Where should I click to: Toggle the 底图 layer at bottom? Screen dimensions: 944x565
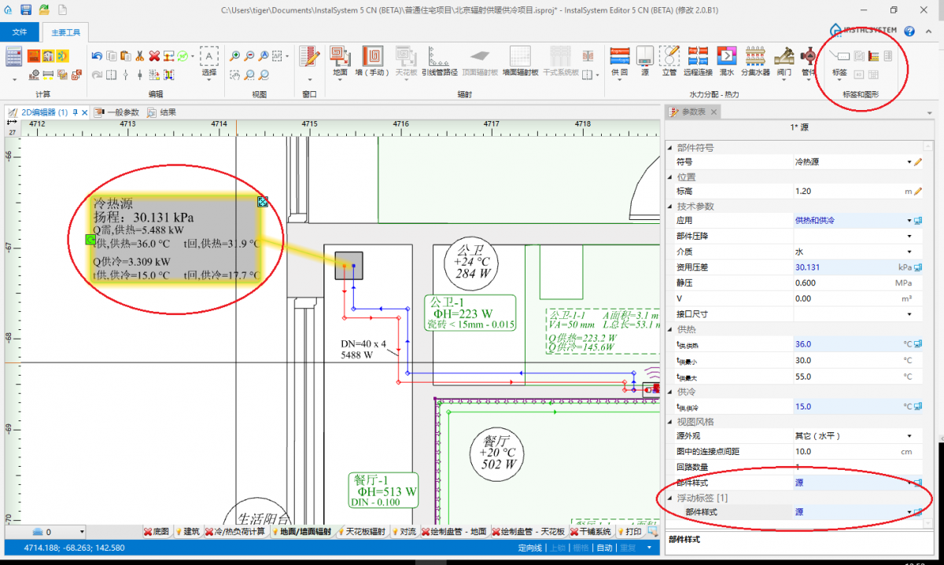pos(157,532)
